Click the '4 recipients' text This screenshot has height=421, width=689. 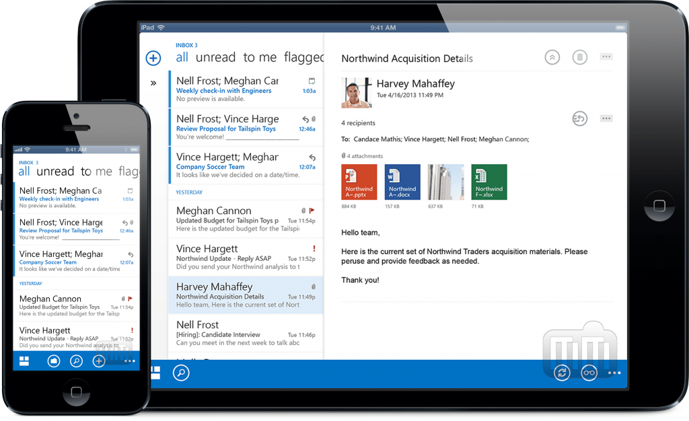coord(358,123)
